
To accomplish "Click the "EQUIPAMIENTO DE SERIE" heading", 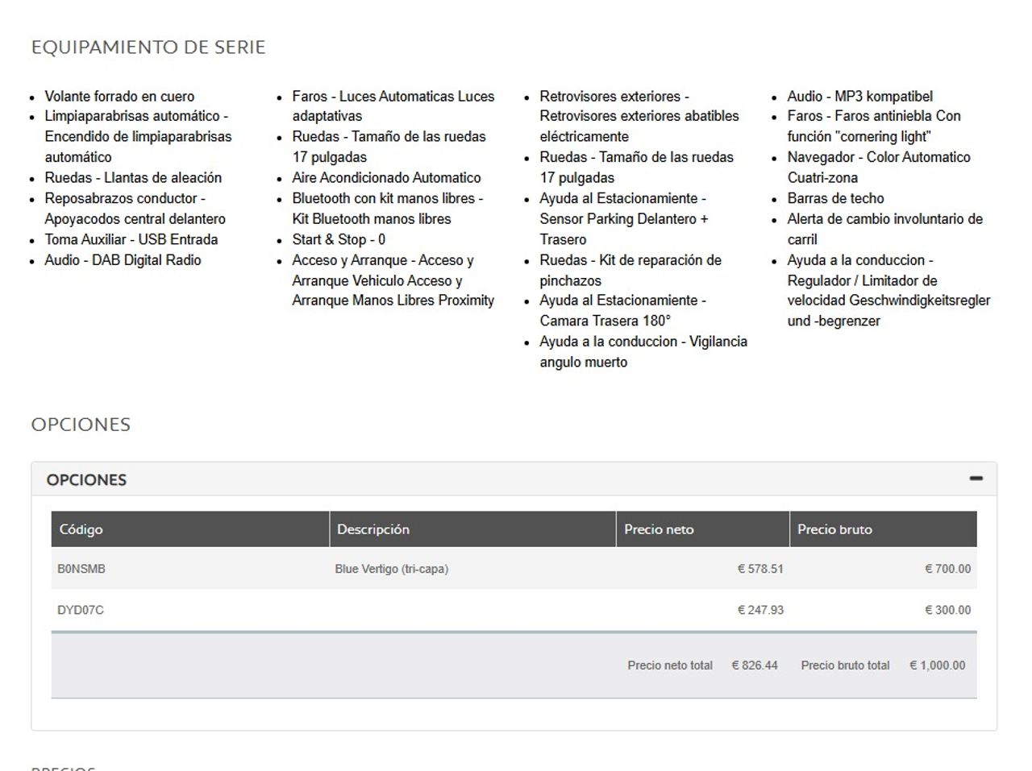I will click(x=148, y=47).
